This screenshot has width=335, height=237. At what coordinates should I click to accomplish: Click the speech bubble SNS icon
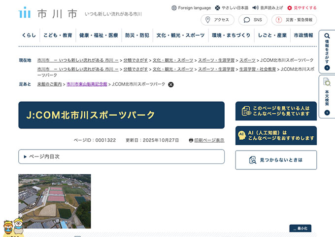click(247, 20)
